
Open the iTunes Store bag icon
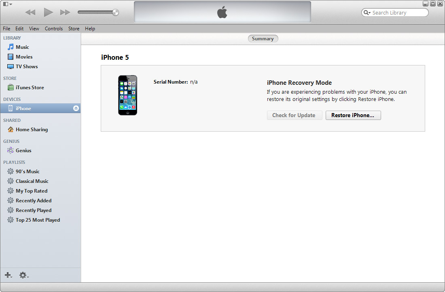click(11, 87)
